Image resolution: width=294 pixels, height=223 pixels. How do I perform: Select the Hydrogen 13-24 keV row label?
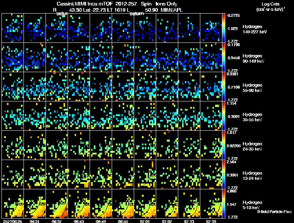coord(252,176)
